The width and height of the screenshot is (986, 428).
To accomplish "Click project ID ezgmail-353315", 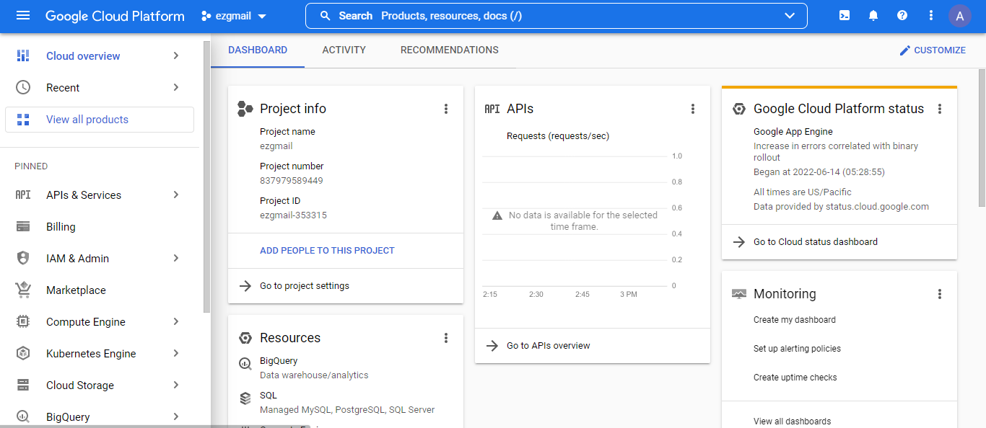I will (293, 215).
